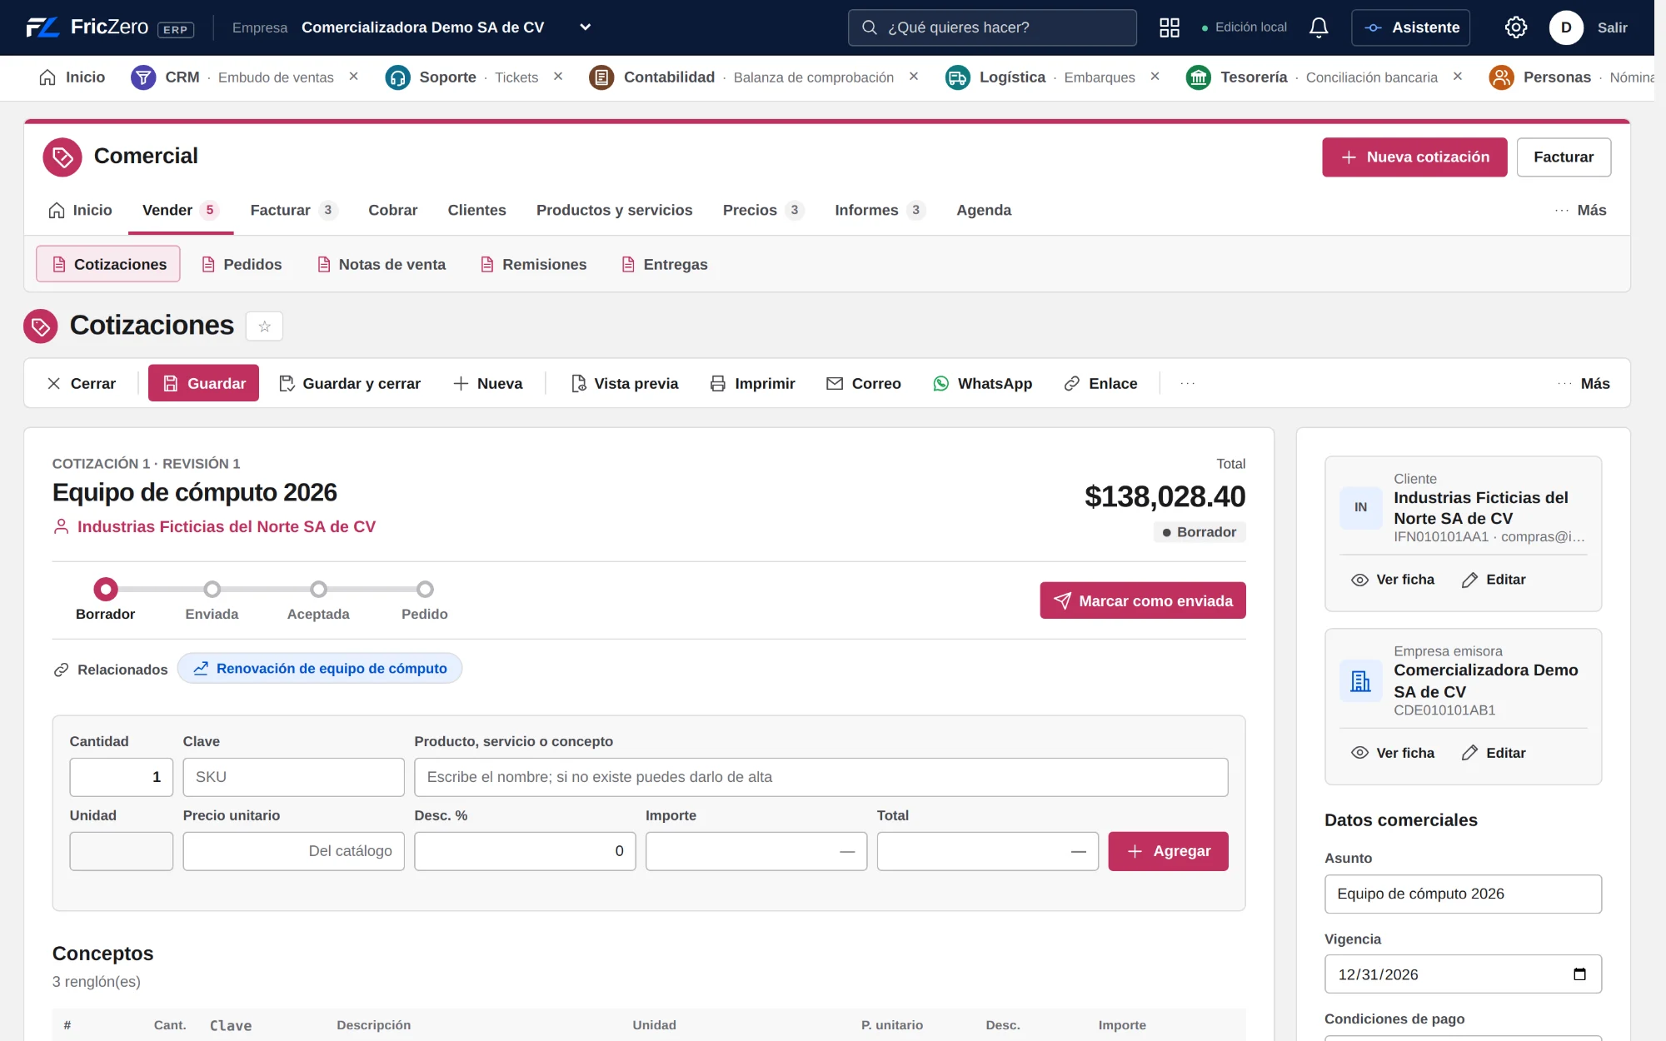Click Marcar como enviada

click(1143, 600)
